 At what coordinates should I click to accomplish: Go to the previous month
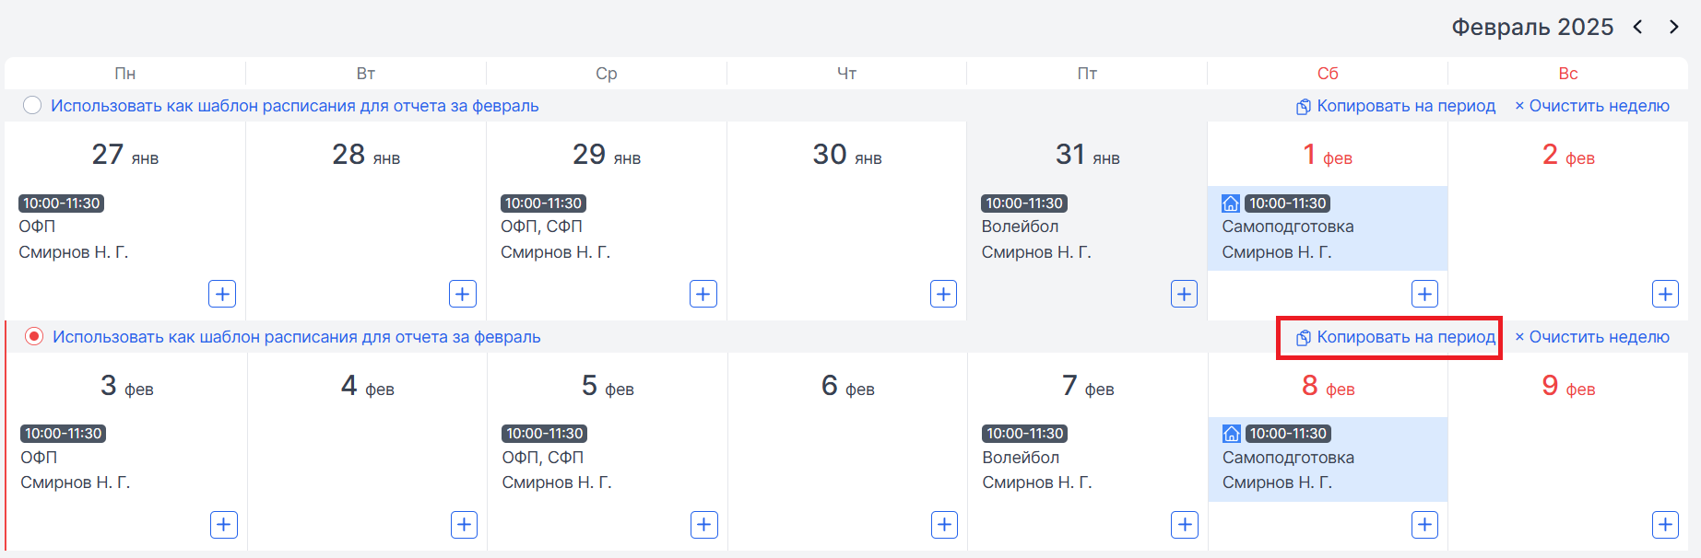pos(1638,27)
